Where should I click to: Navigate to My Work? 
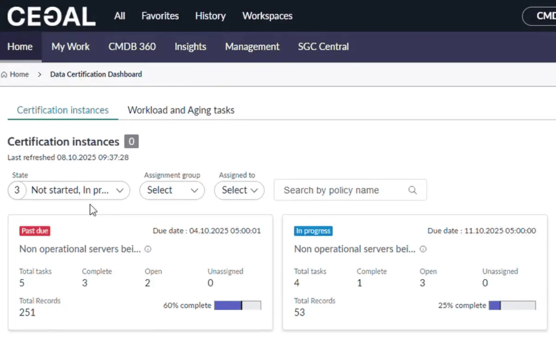pos(70,47)
